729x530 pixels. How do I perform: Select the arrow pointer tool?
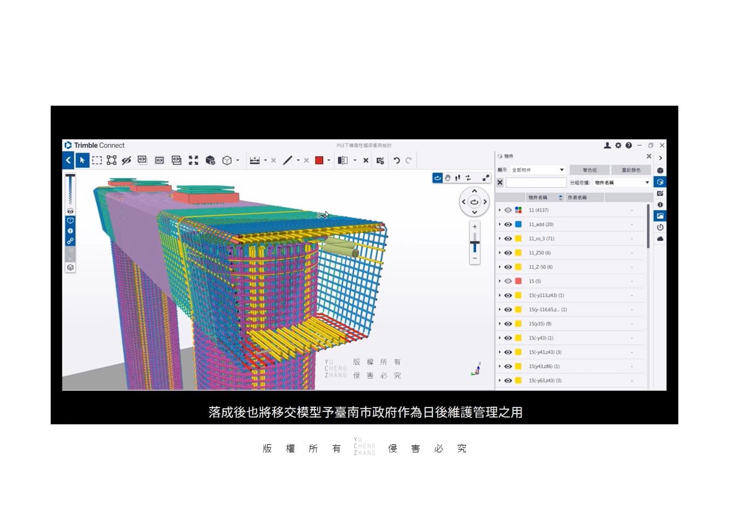[x=82, y=160]
